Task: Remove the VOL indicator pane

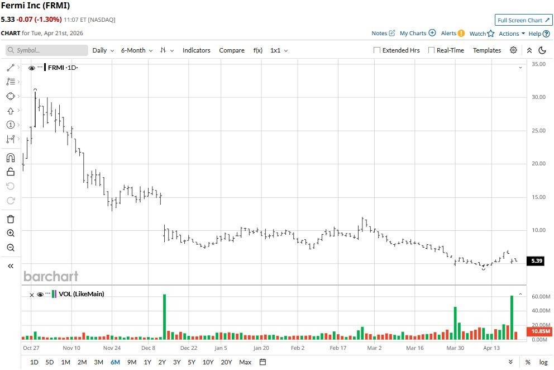Action: (32, 295)
